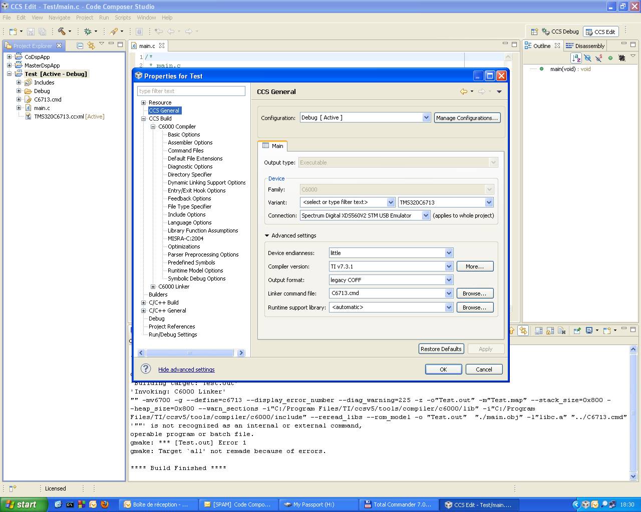Click Hide Fields icon in Outline toolbar

click(587, 58)
